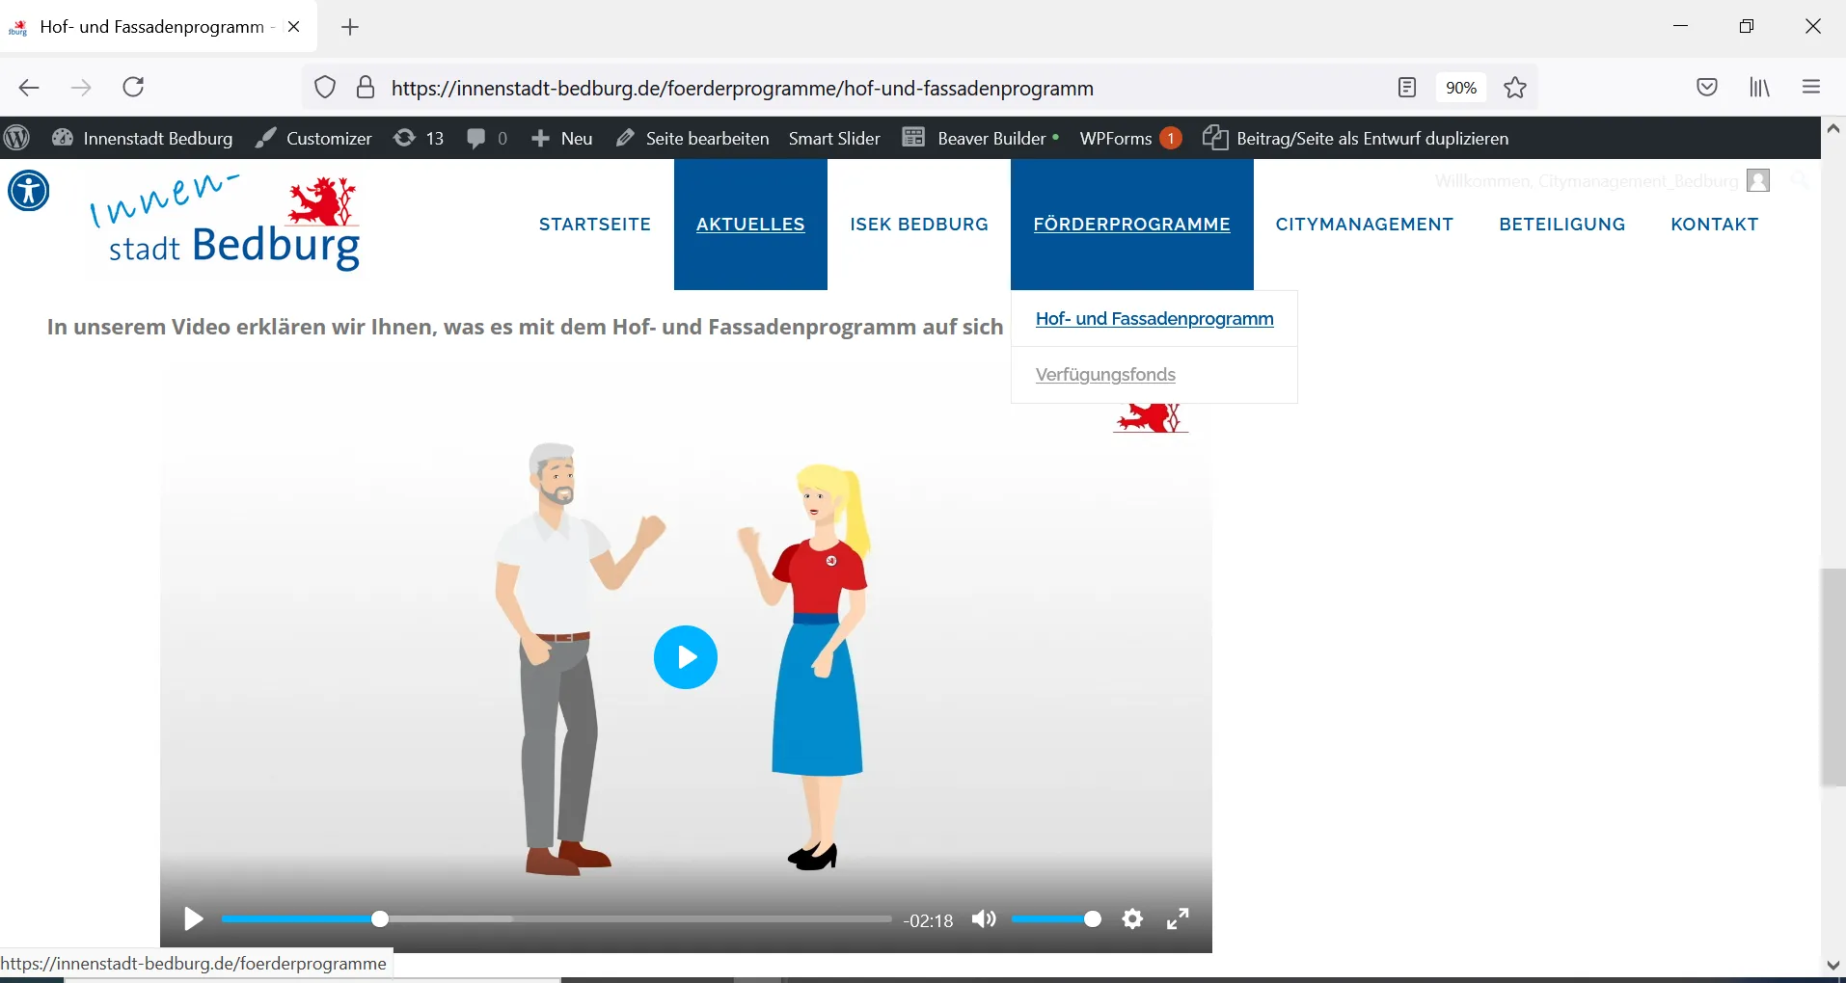
Task: Click the Neu add-new item
Action: [562, 139]
